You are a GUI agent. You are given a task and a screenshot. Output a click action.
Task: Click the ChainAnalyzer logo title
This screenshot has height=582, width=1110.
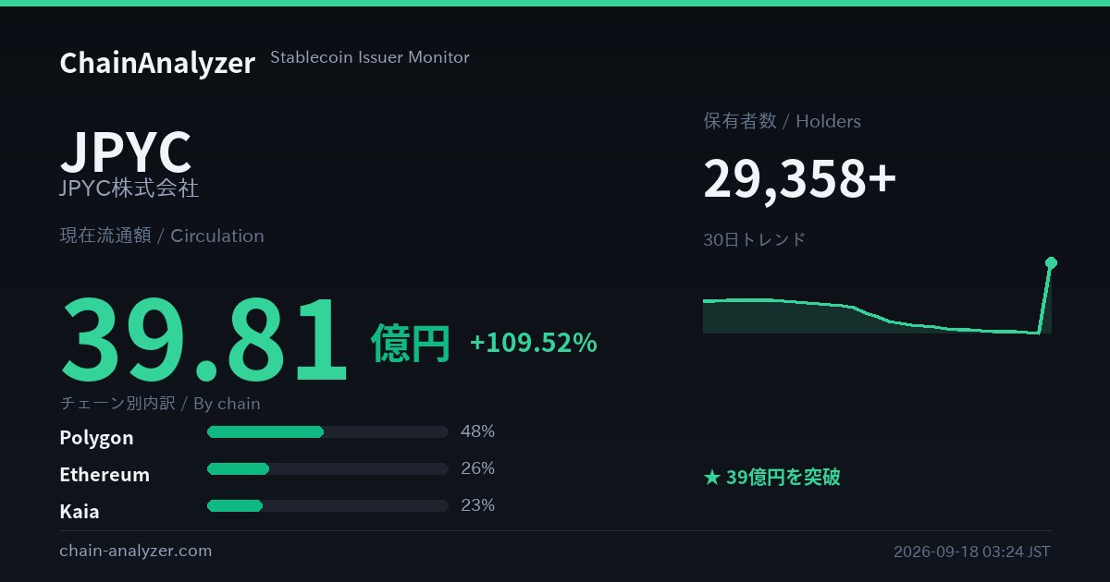(x=157, y=63)
